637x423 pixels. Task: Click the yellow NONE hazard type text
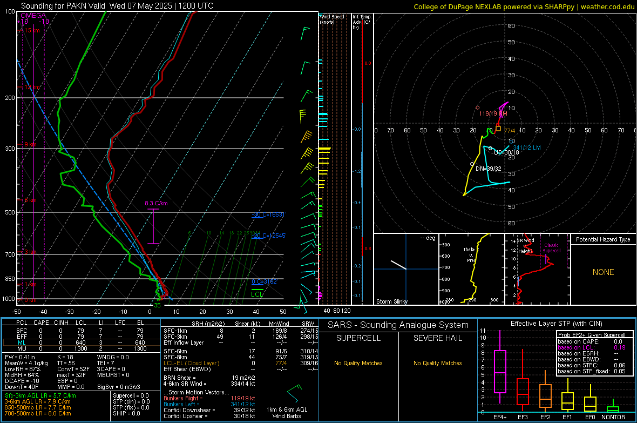click(x=603, y=272)
